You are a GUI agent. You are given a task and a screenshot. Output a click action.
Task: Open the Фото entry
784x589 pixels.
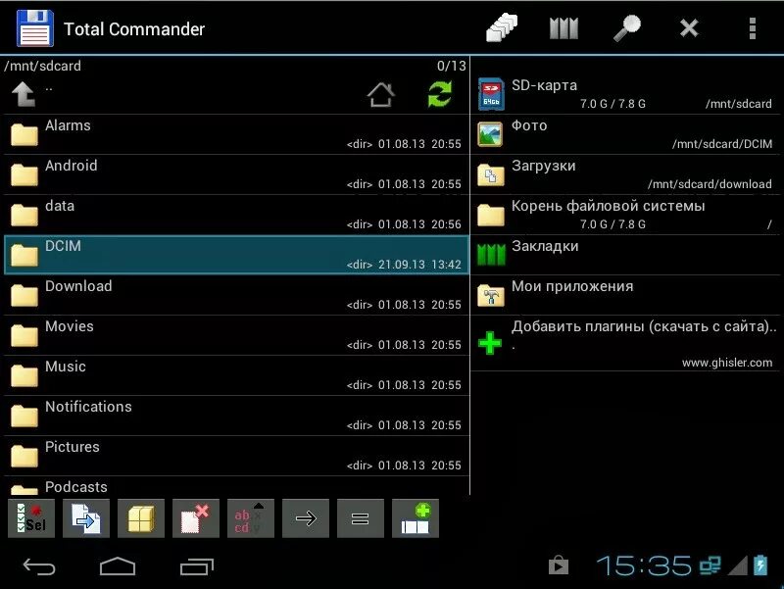pos(625,134)
